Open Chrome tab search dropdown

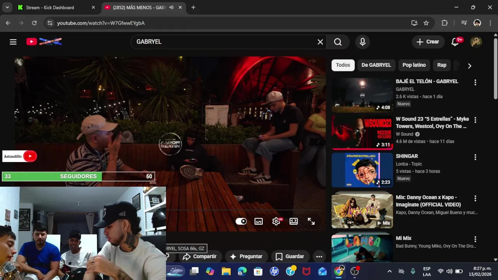pos(7,7)
